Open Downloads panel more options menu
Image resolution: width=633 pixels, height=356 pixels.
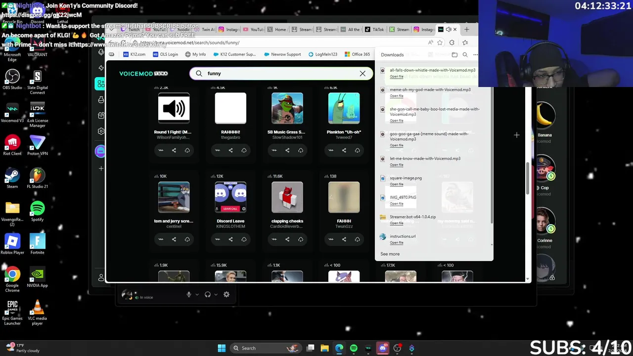[475, 55]
